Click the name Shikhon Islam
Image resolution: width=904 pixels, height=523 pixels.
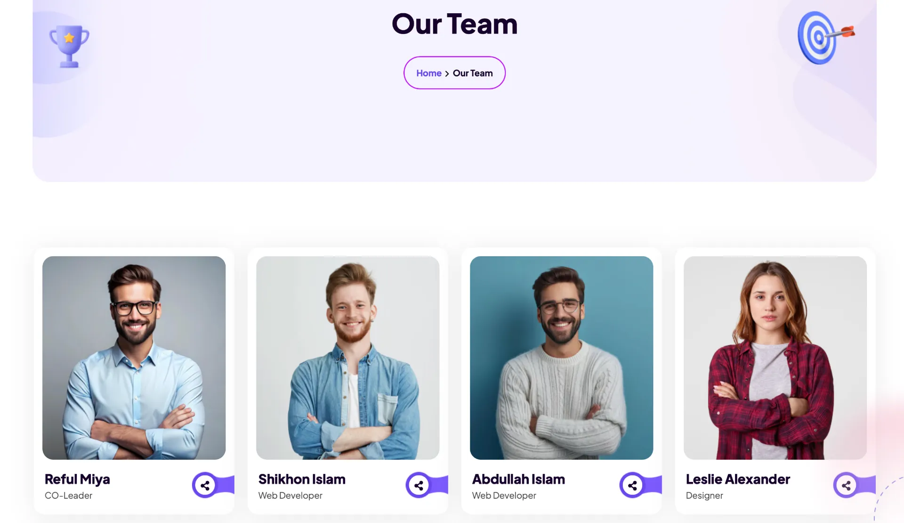(x=302, y=479)
